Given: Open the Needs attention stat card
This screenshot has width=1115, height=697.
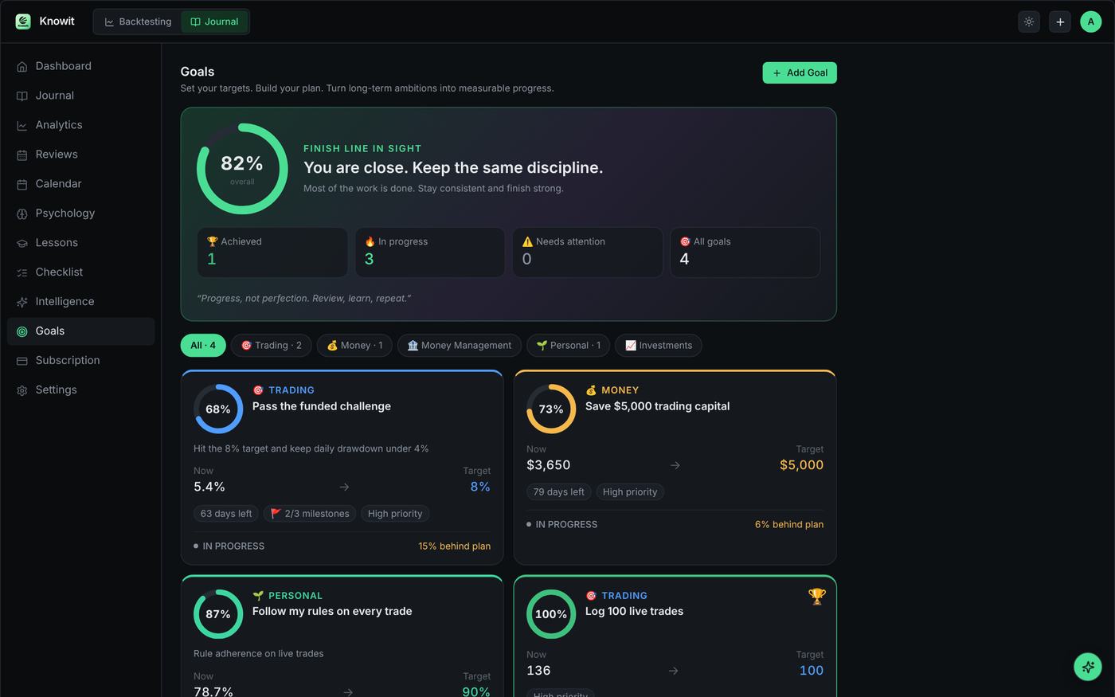Looking at the screenshot, I should coord(588,253).
